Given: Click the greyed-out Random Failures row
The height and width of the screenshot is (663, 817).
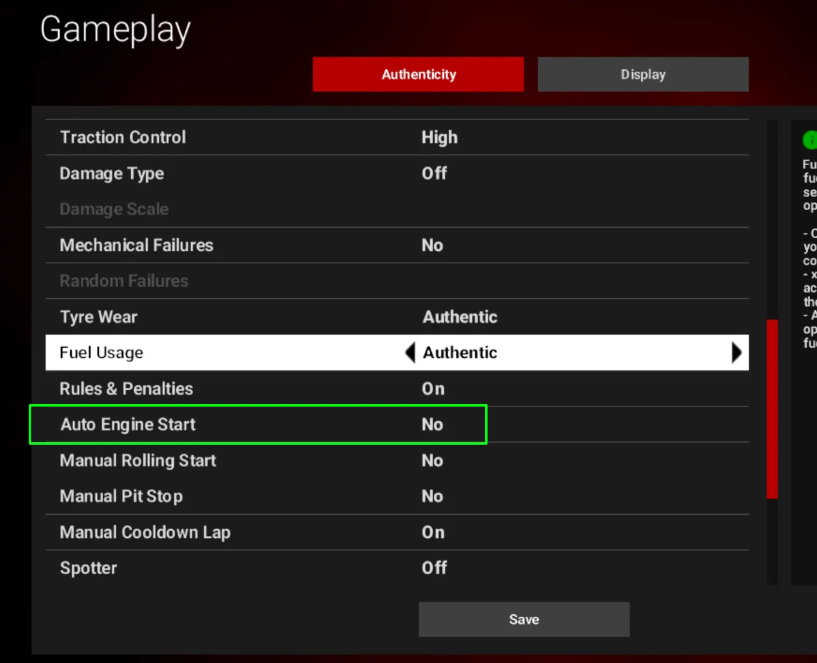Looking at the screenshot, I should (397, 281).
